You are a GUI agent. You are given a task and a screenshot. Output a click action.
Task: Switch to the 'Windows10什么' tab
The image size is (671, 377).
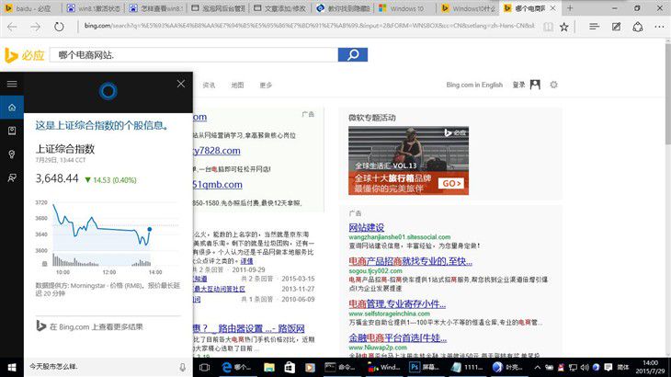pos(469,8)
